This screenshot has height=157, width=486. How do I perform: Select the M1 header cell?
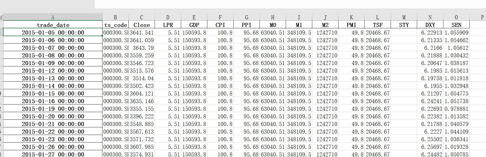click(x=299, y=25)
